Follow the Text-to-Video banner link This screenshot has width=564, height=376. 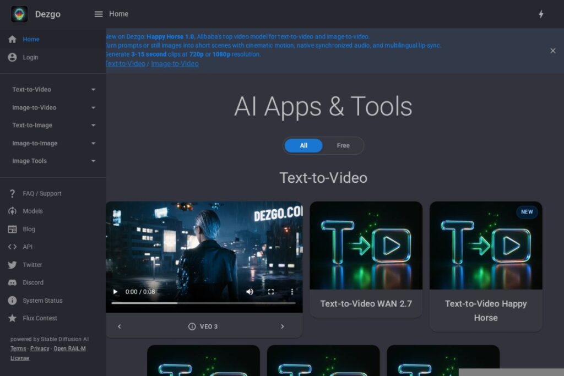click(126, 64)
